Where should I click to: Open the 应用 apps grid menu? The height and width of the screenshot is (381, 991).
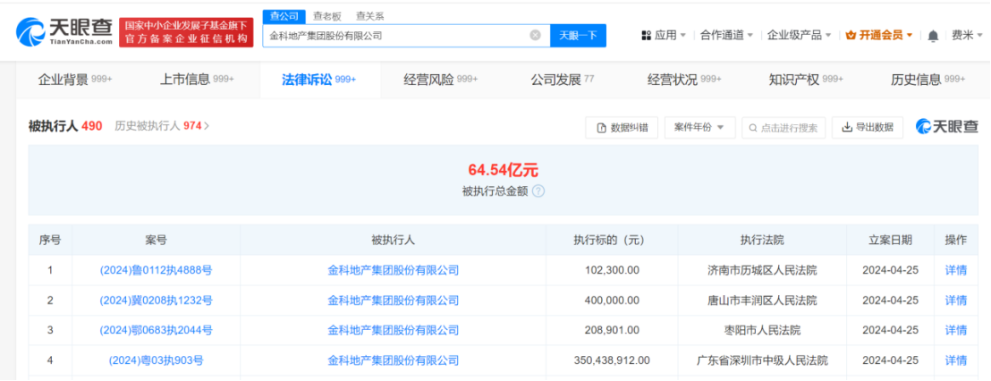pos(664,36)
